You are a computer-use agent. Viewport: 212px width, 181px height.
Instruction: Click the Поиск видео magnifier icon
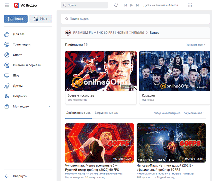(67, 19)
